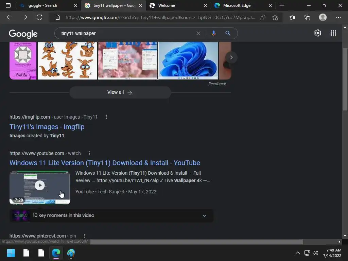Screen dimensions: 348x261
Task: View site information lock icon
Action: click(58, 17)
